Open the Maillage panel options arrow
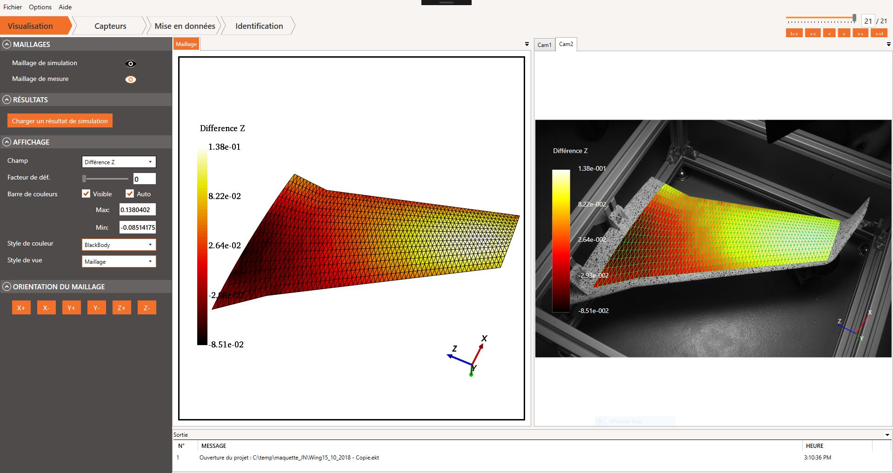Image resolution: width=893 pixels, height=473 pixels. pos(527,44)
